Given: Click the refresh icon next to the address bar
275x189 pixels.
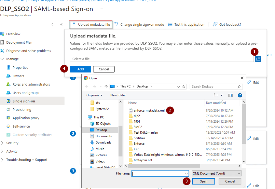Looking at the screenshot, I should point(184,86).
